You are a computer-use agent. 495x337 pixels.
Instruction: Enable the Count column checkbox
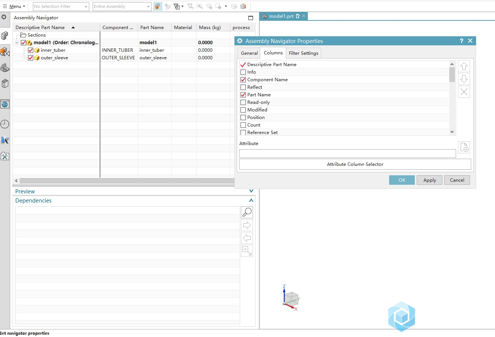pos(243,125)
